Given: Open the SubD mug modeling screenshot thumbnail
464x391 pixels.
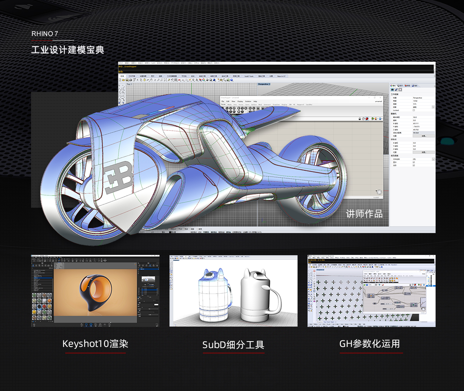Looking at the screenshot, I should 234,291.
